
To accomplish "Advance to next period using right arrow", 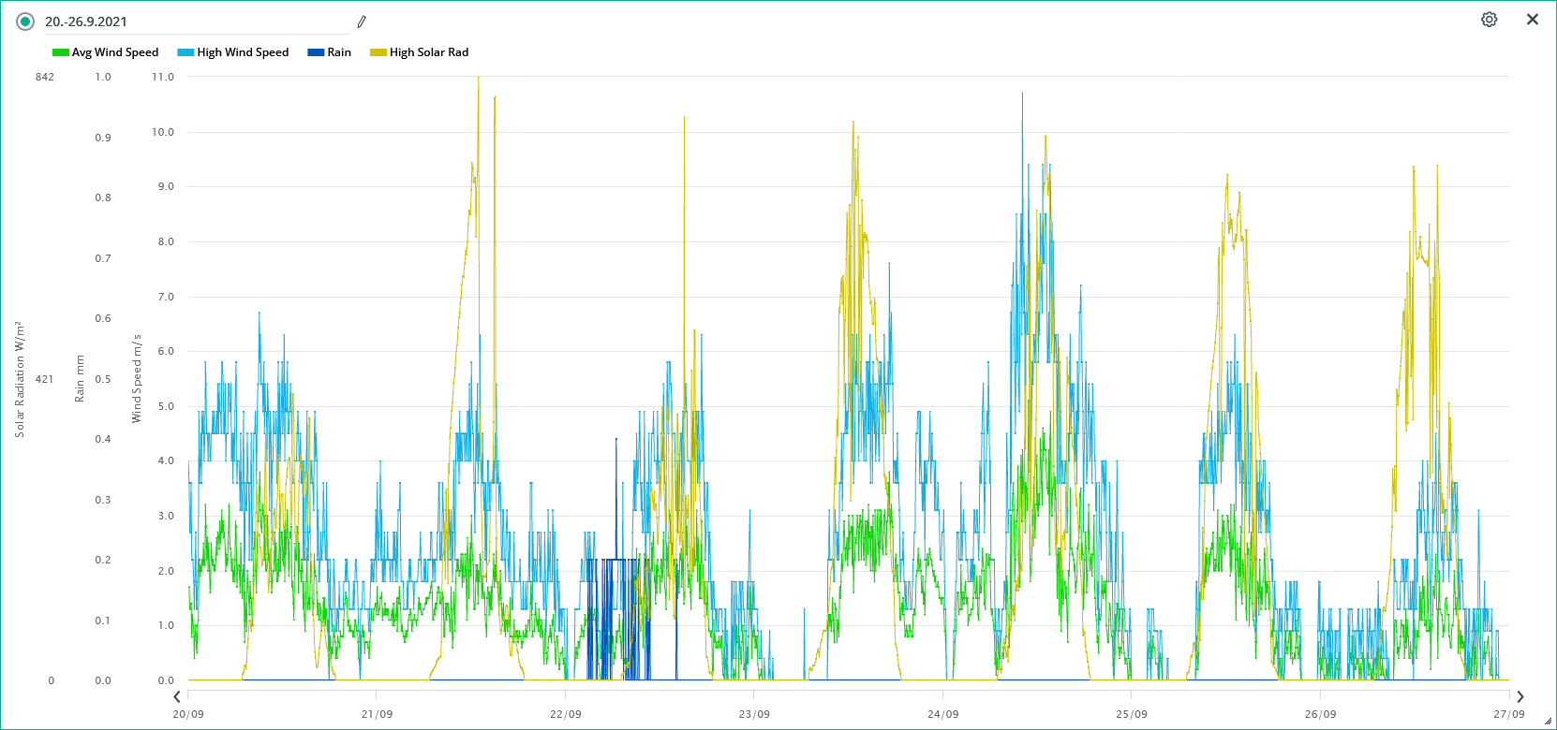I will [1520, 696].
